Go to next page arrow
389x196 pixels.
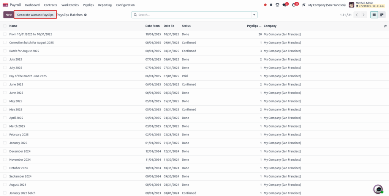coord(364,15)
